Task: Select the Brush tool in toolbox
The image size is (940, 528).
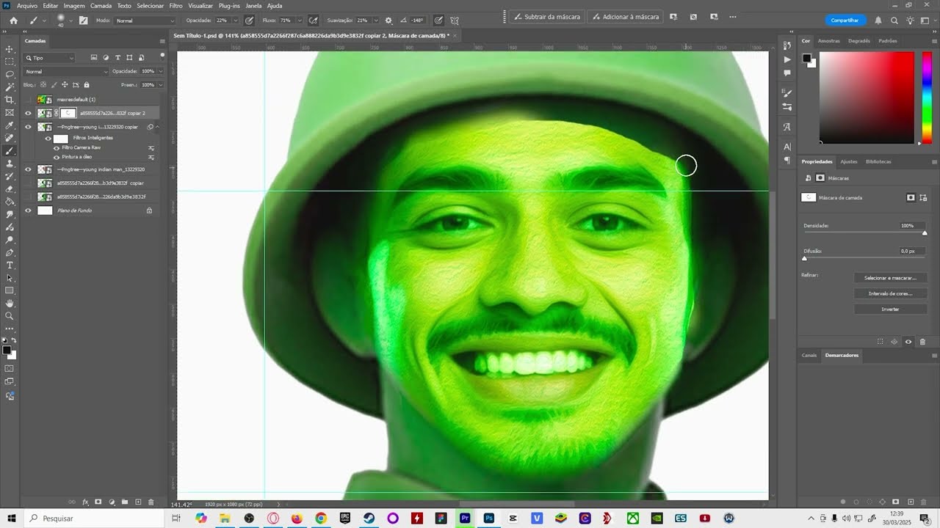Action: pyautogui.click(x=10, y=150)
